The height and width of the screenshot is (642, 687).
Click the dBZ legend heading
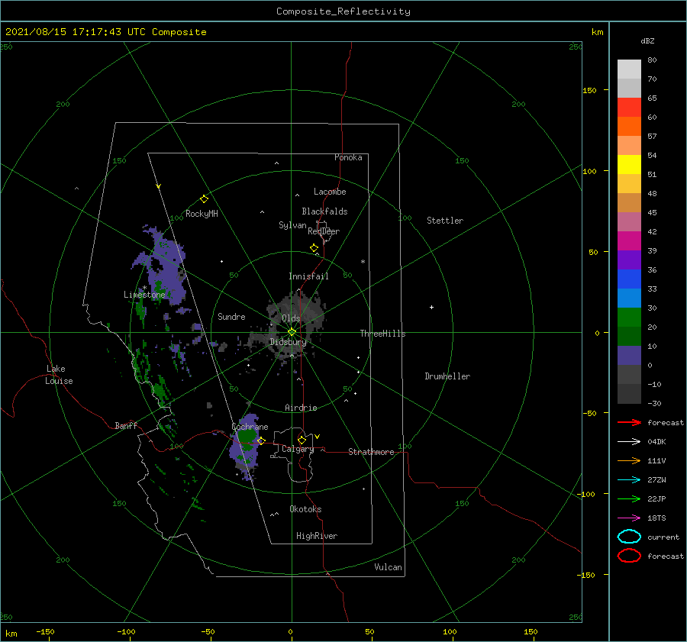[x=647, y=40]
